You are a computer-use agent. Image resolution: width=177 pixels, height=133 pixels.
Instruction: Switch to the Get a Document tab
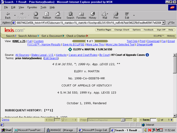coord(53,36)
